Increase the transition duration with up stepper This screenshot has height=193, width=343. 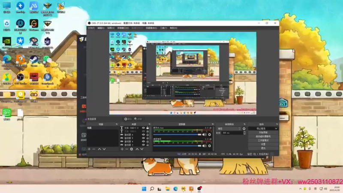tap(244, 132)
